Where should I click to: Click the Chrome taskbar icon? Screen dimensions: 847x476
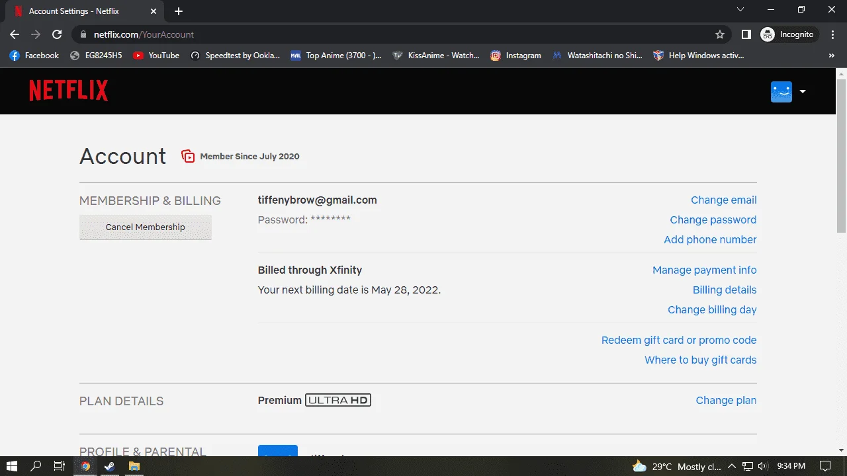85,466
